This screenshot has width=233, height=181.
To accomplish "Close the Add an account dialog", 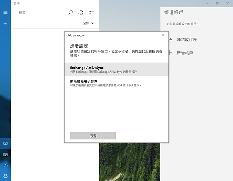I will pos(163,35).
